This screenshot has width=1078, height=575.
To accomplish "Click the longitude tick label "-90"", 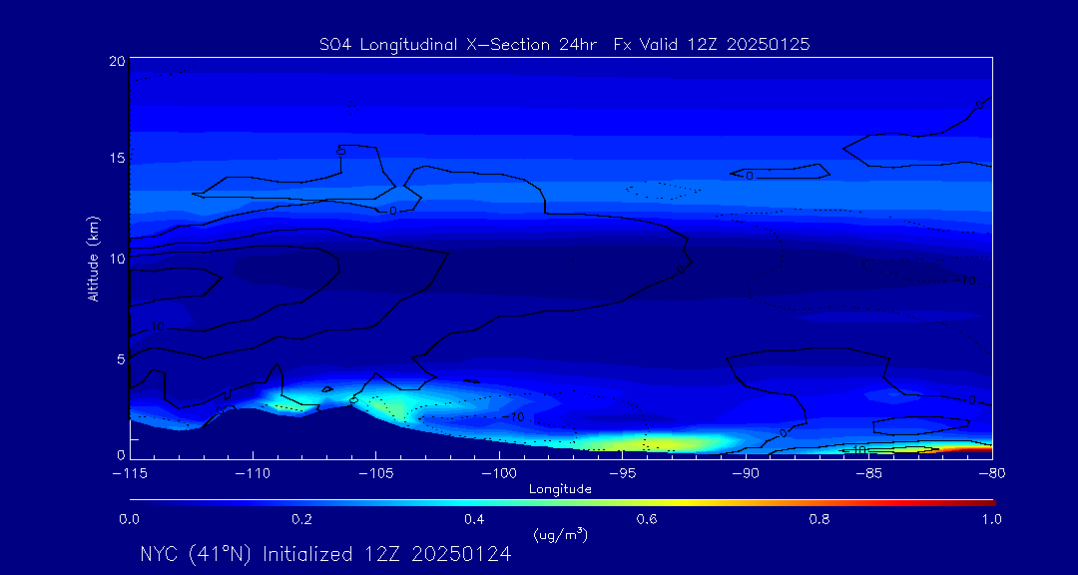I will (746, 474).
